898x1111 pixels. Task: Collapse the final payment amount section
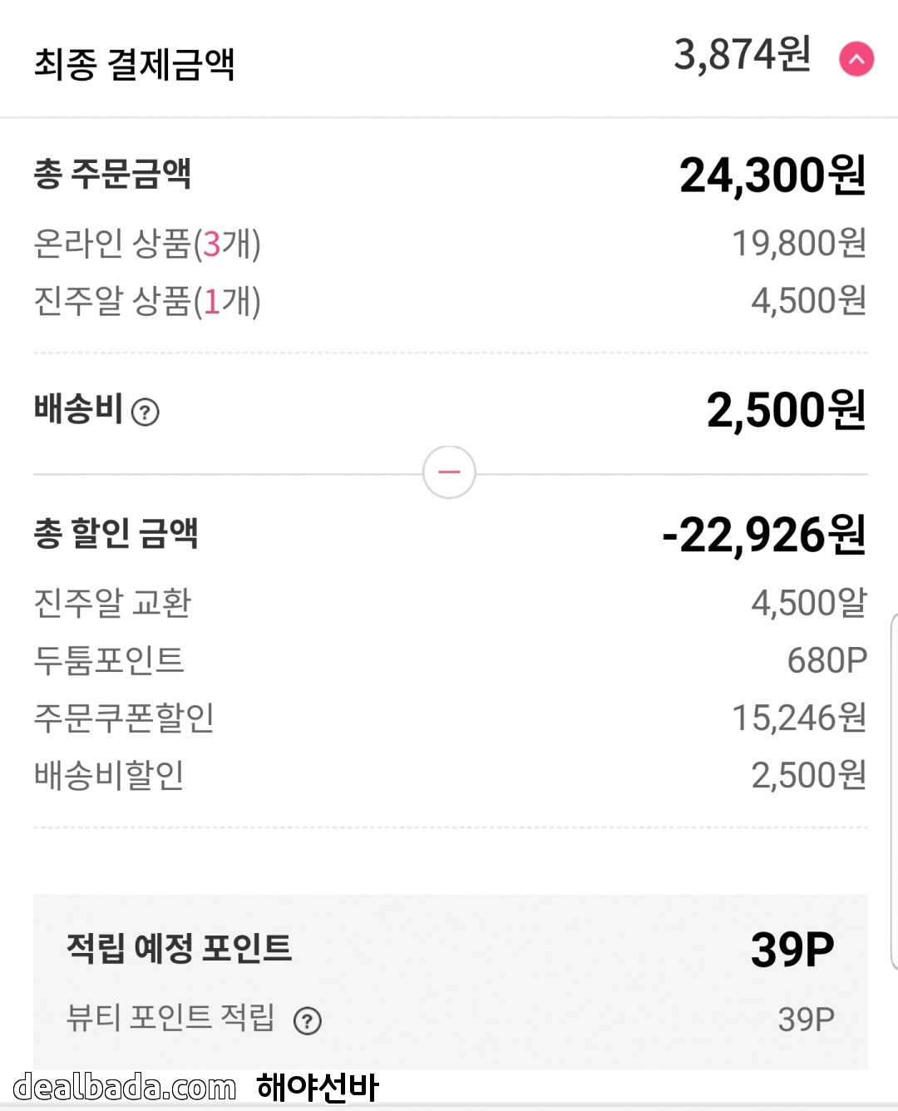point(856,59)
